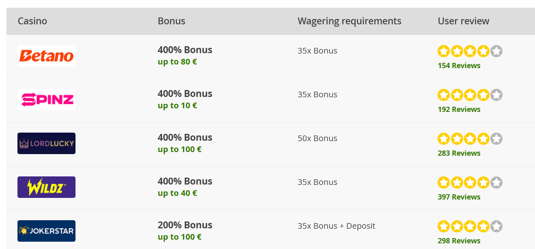Click the User review column header
The image size is (535, 249).
(x=464, y=21)
